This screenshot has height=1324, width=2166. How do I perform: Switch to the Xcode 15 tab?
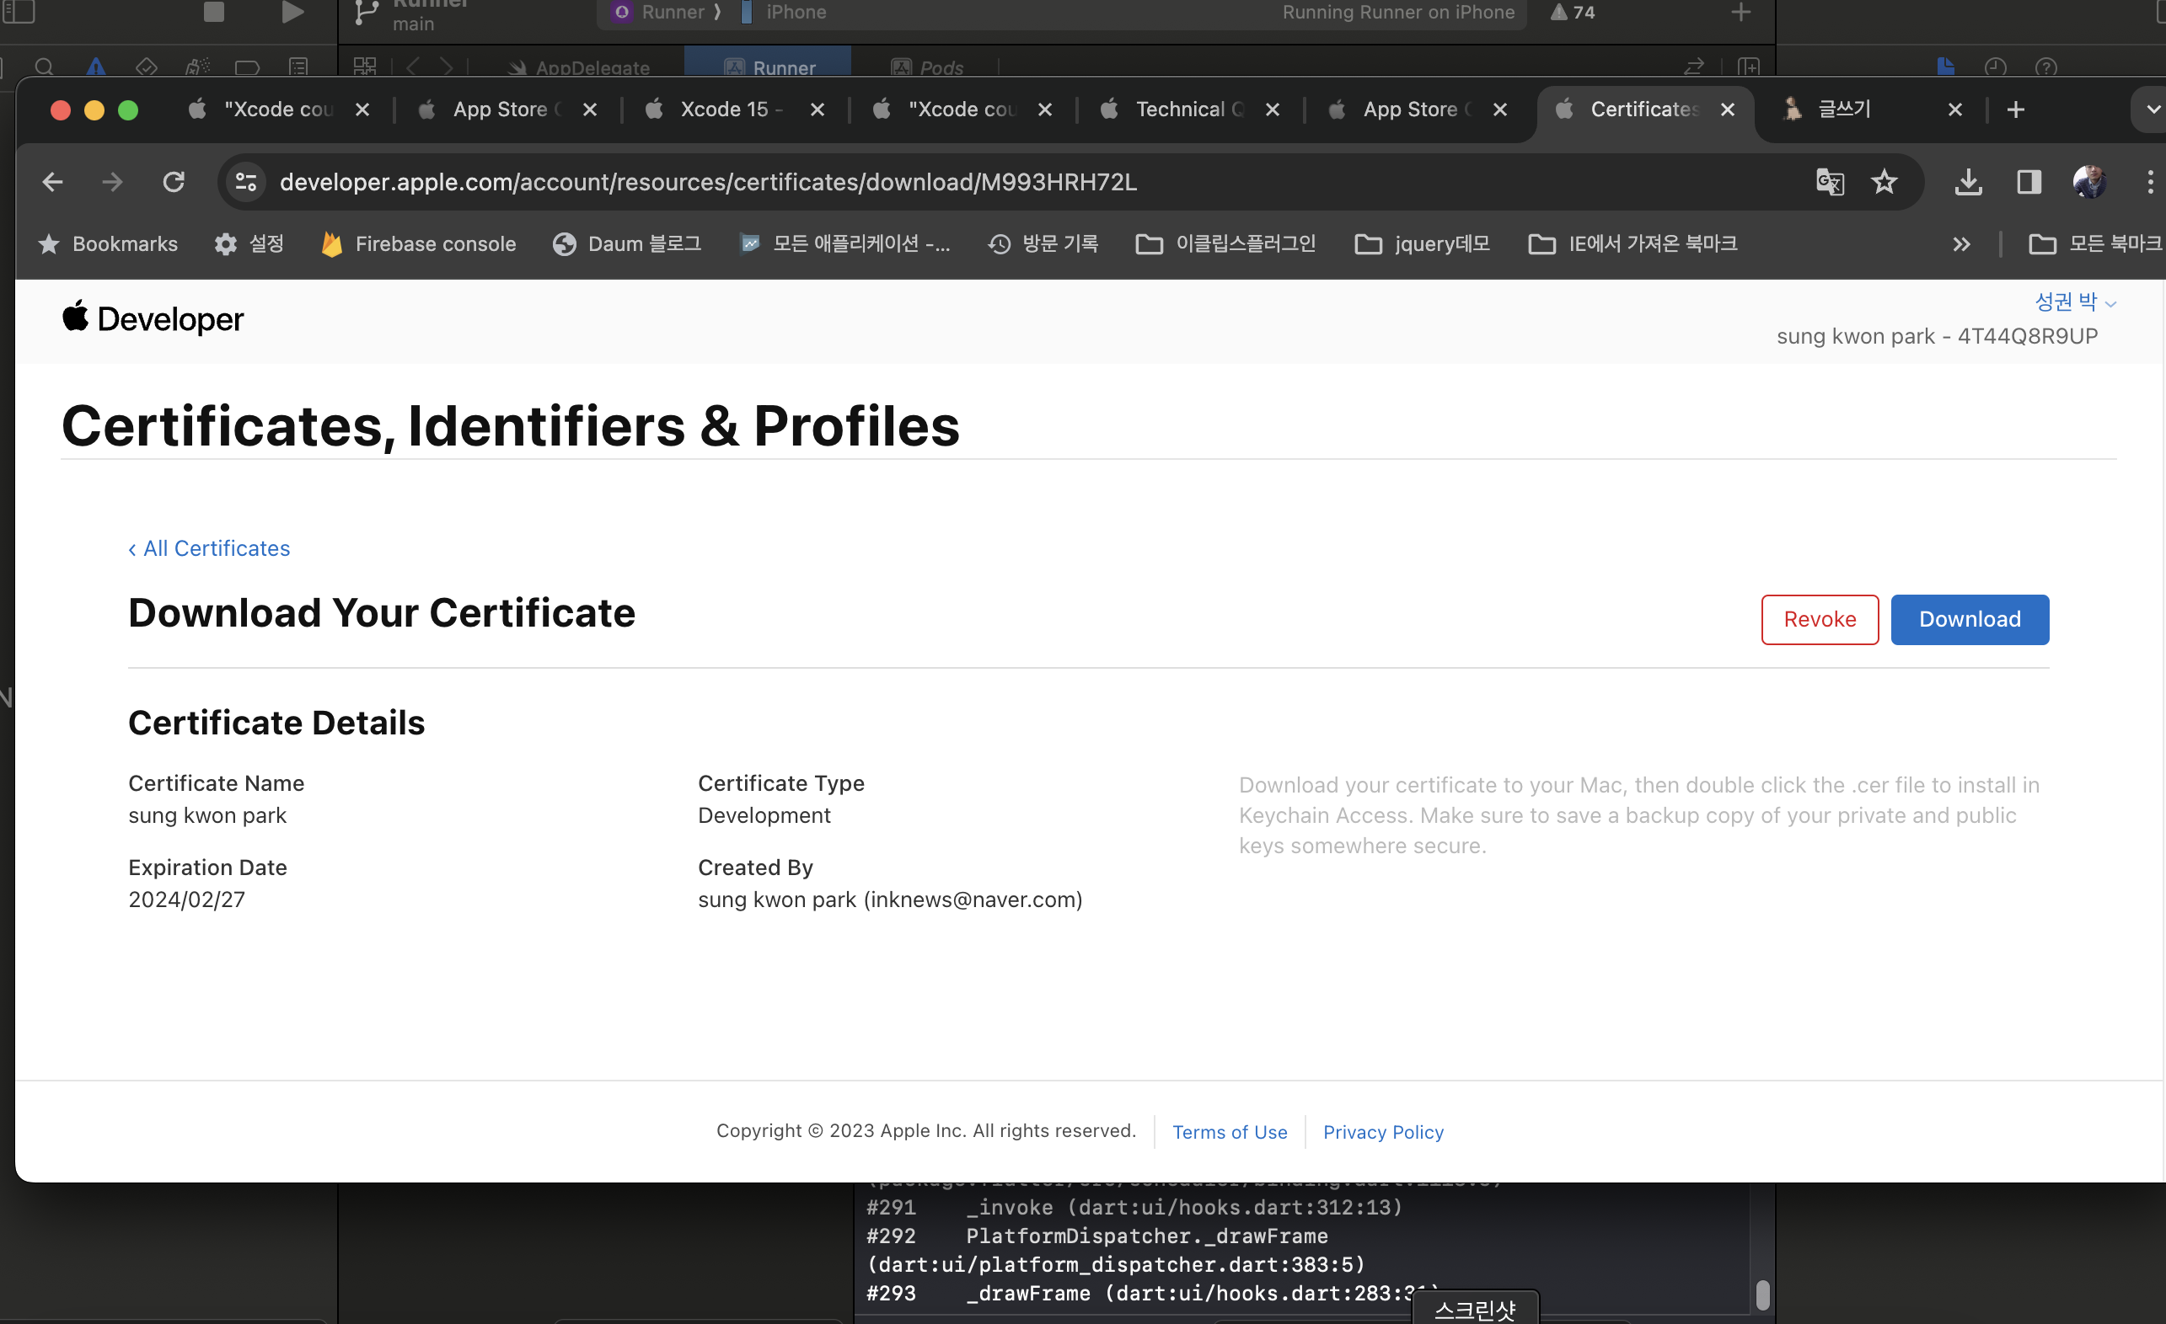coord(722,109)
